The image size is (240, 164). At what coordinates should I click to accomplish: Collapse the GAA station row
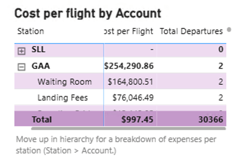tap(22, 67)
